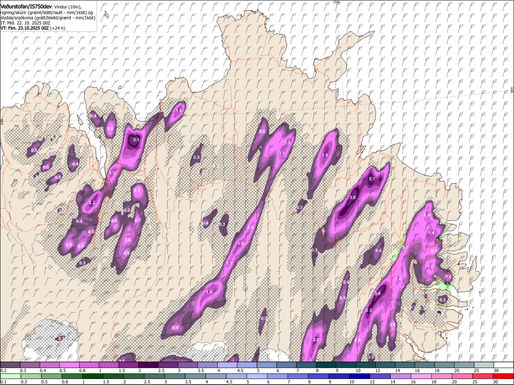This screenshot has height=385, width=514.
Task: Select snow legend swatch between 6 and 7
Action: (286, 365)
